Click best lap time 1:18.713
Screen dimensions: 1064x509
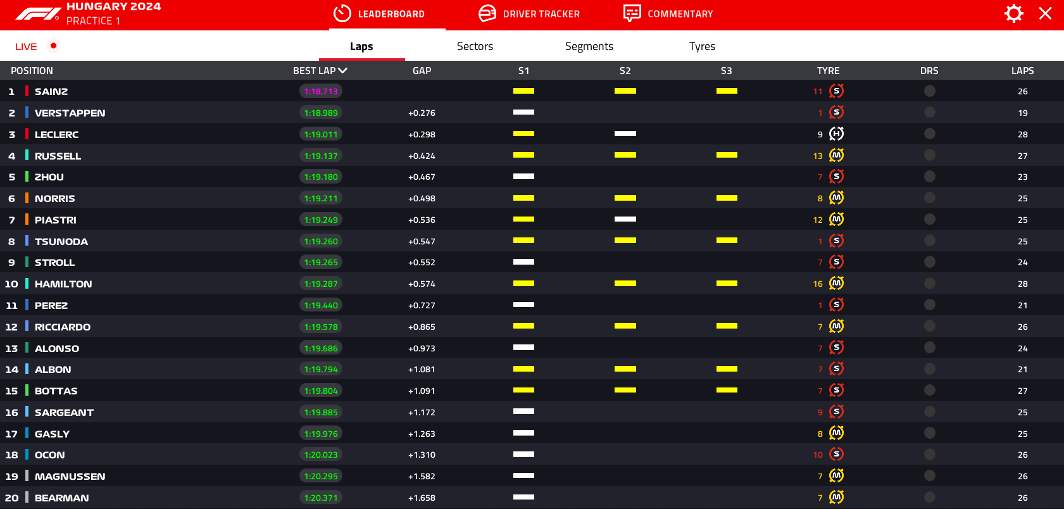click(x=321, y=91)
